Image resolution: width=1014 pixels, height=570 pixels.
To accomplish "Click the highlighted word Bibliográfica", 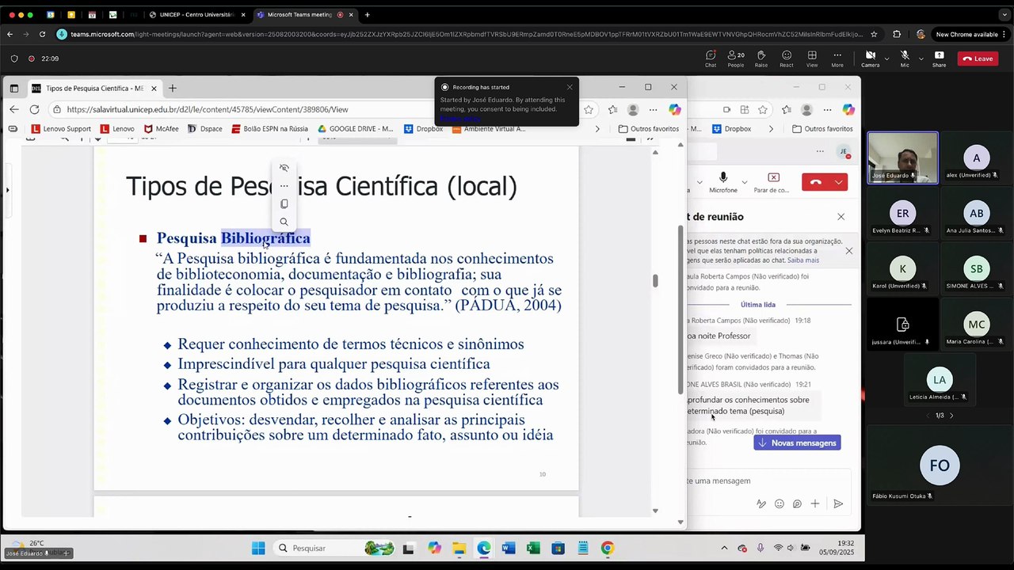I will coord(265,237).
